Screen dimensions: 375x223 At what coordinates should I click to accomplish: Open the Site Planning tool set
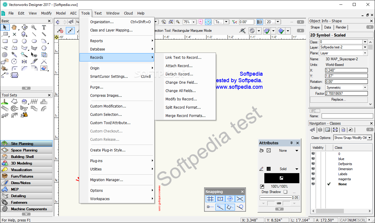coord(26,144)
